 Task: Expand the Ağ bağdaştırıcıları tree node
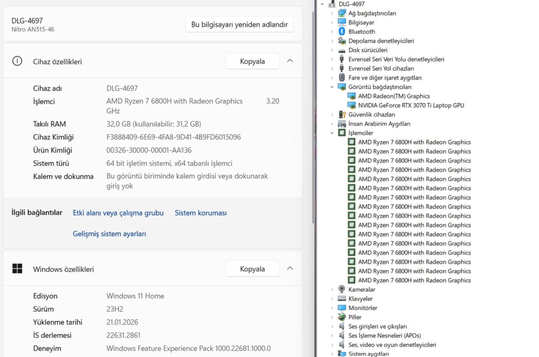pyautogui.click(x=332, y=13)
